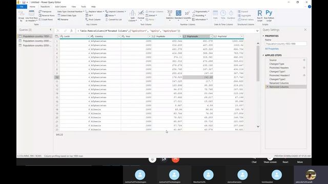Click Use First Row as Headers icon

point(31,13)
